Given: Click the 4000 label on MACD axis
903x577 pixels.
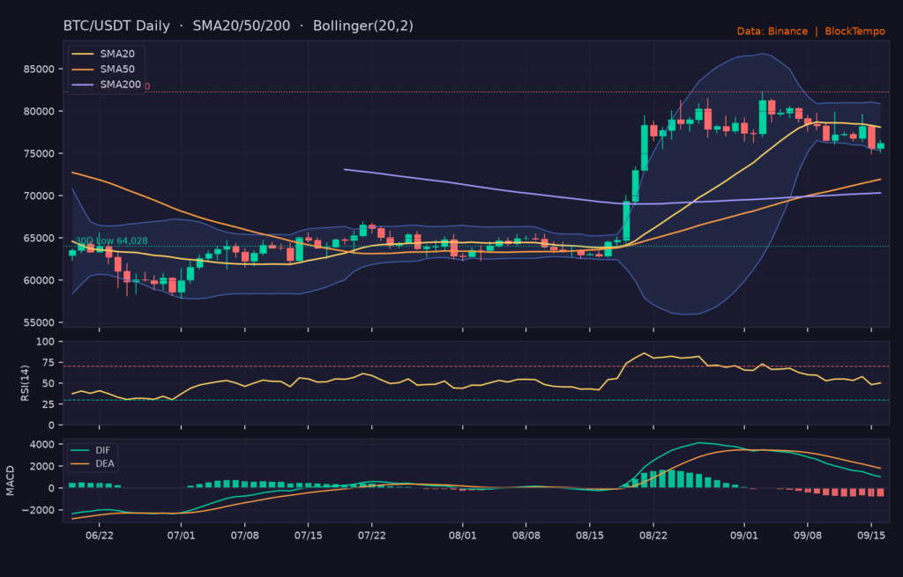Looking at the screenshot, I should click(42, 445).
